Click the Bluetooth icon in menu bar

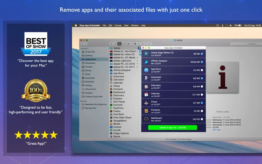[223, 25]
